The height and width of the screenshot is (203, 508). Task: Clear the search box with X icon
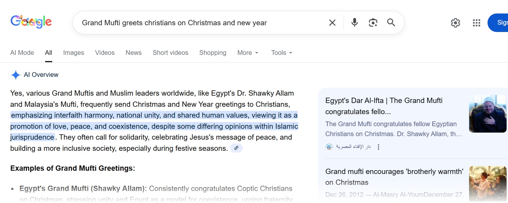(x=332, y=23)
